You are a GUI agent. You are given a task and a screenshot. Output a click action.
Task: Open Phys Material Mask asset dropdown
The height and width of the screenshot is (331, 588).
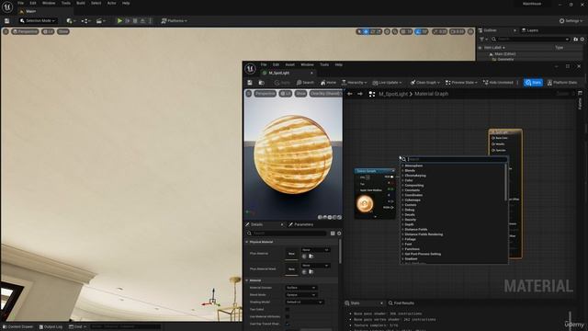(315, 266)
